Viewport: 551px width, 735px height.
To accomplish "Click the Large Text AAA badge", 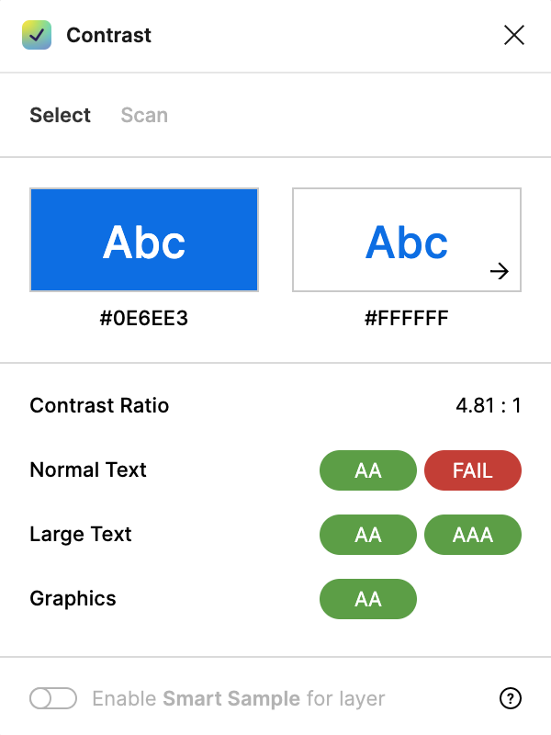I will tap(473, 535).
